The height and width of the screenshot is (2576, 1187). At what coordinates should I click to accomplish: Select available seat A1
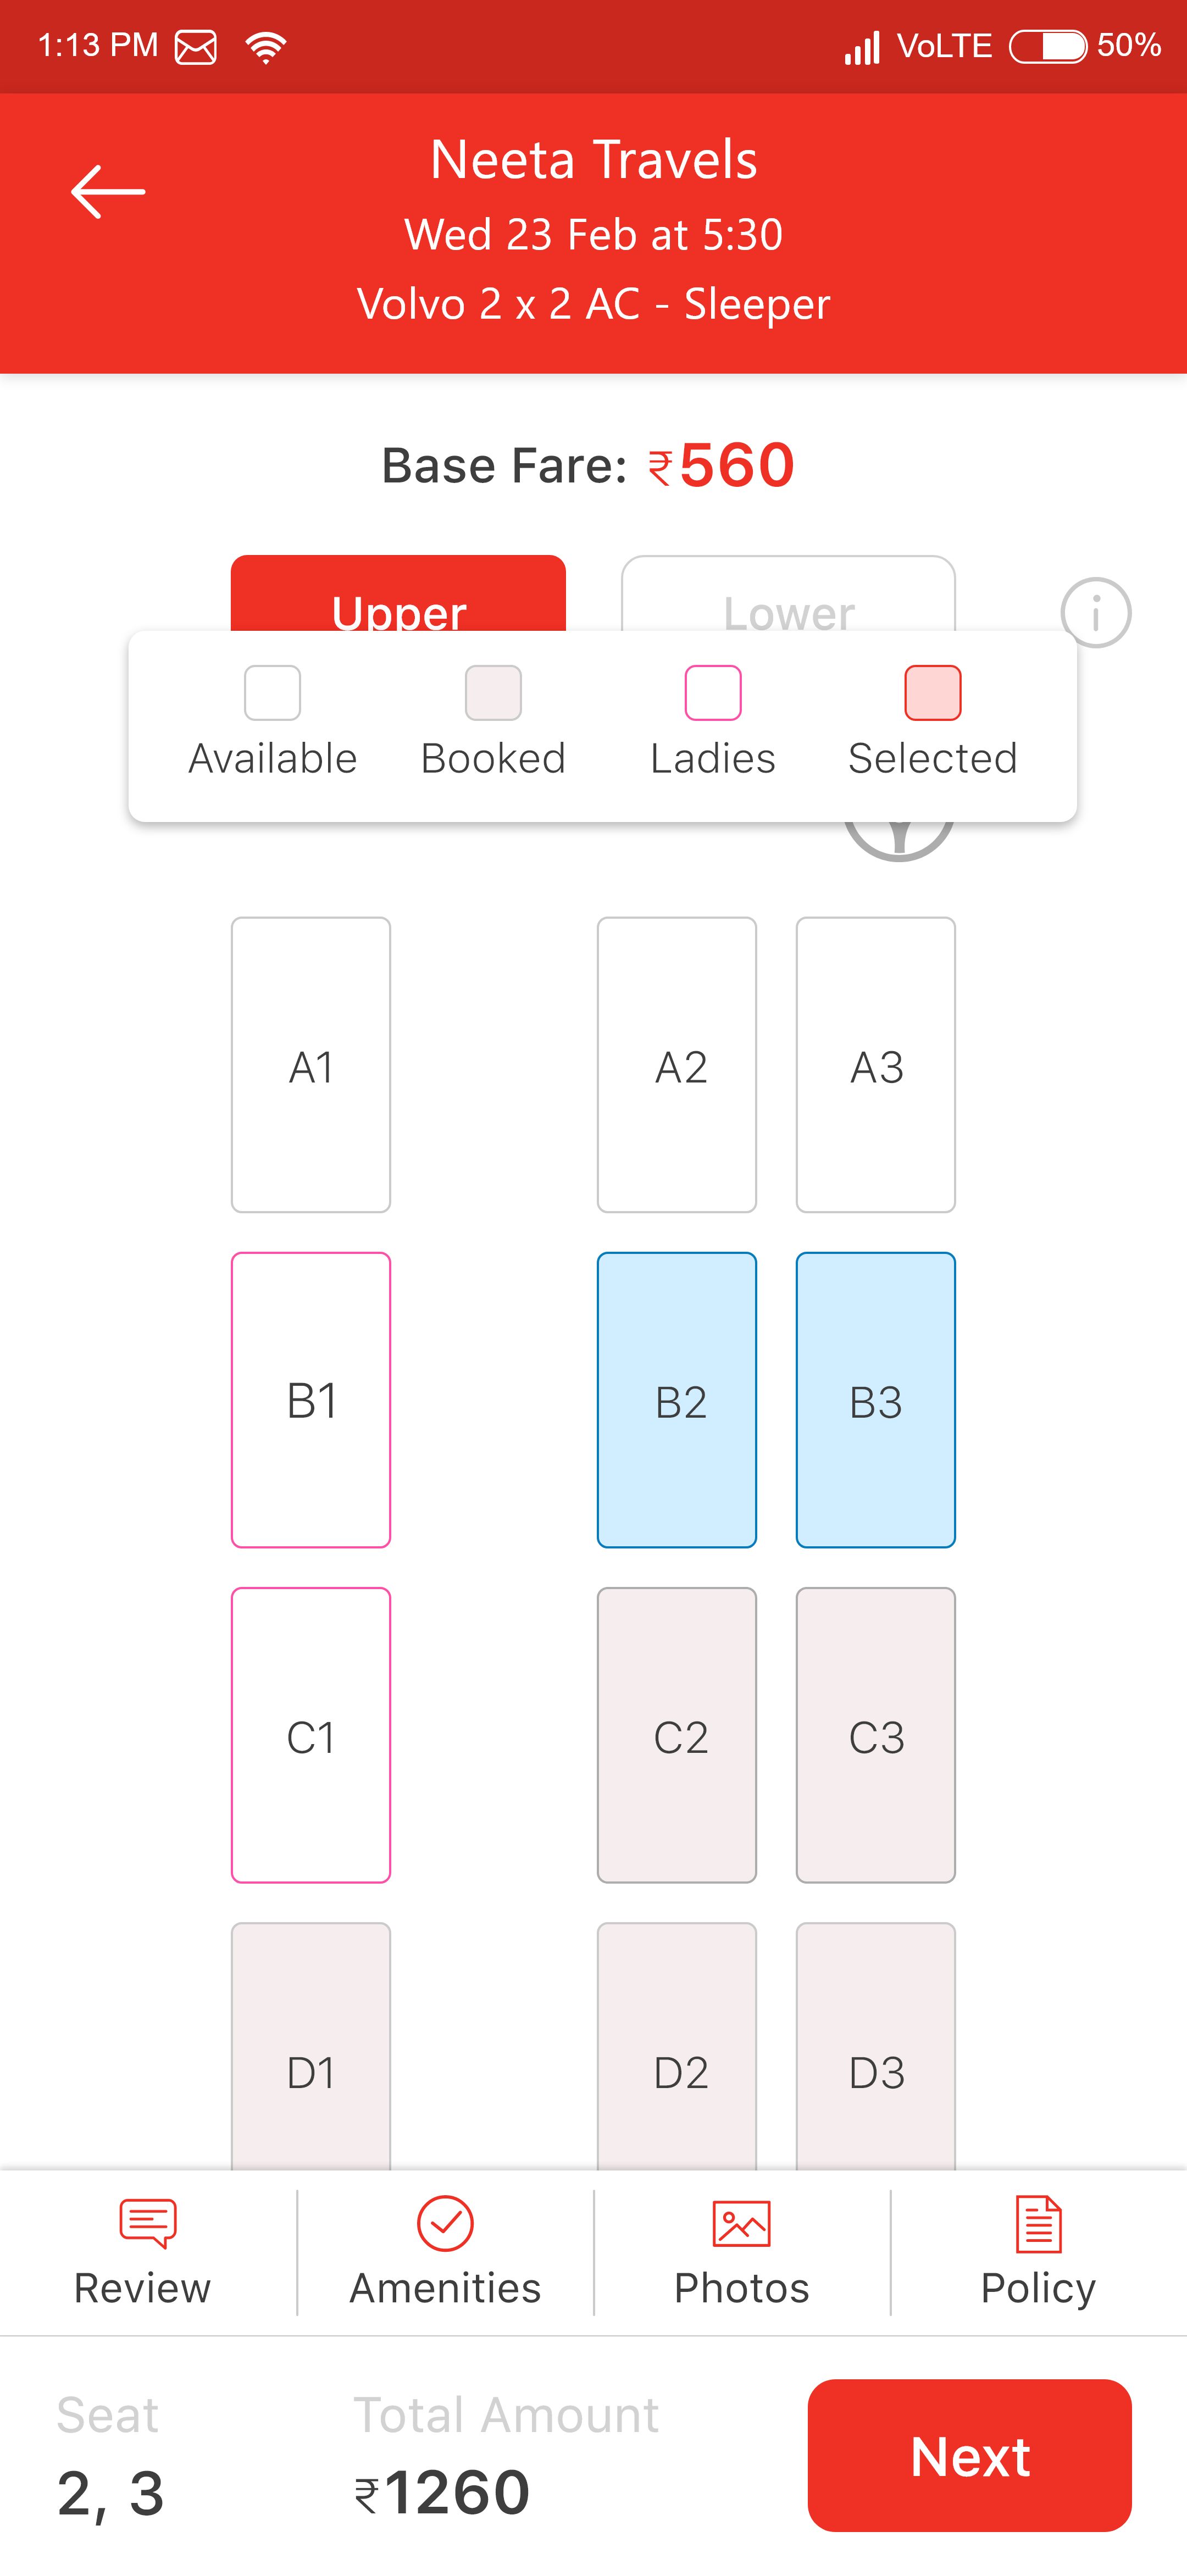[x=311, y=1064]
